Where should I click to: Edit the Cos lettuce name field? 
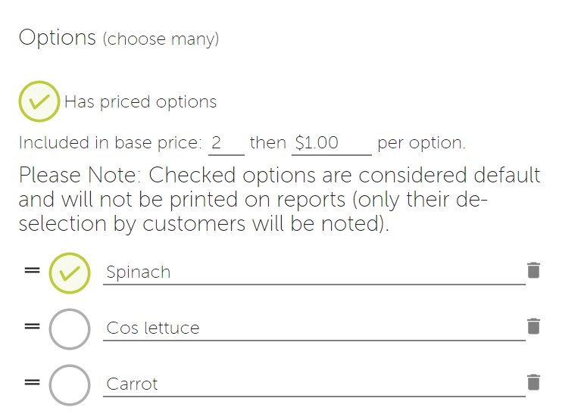click(314, 328)
